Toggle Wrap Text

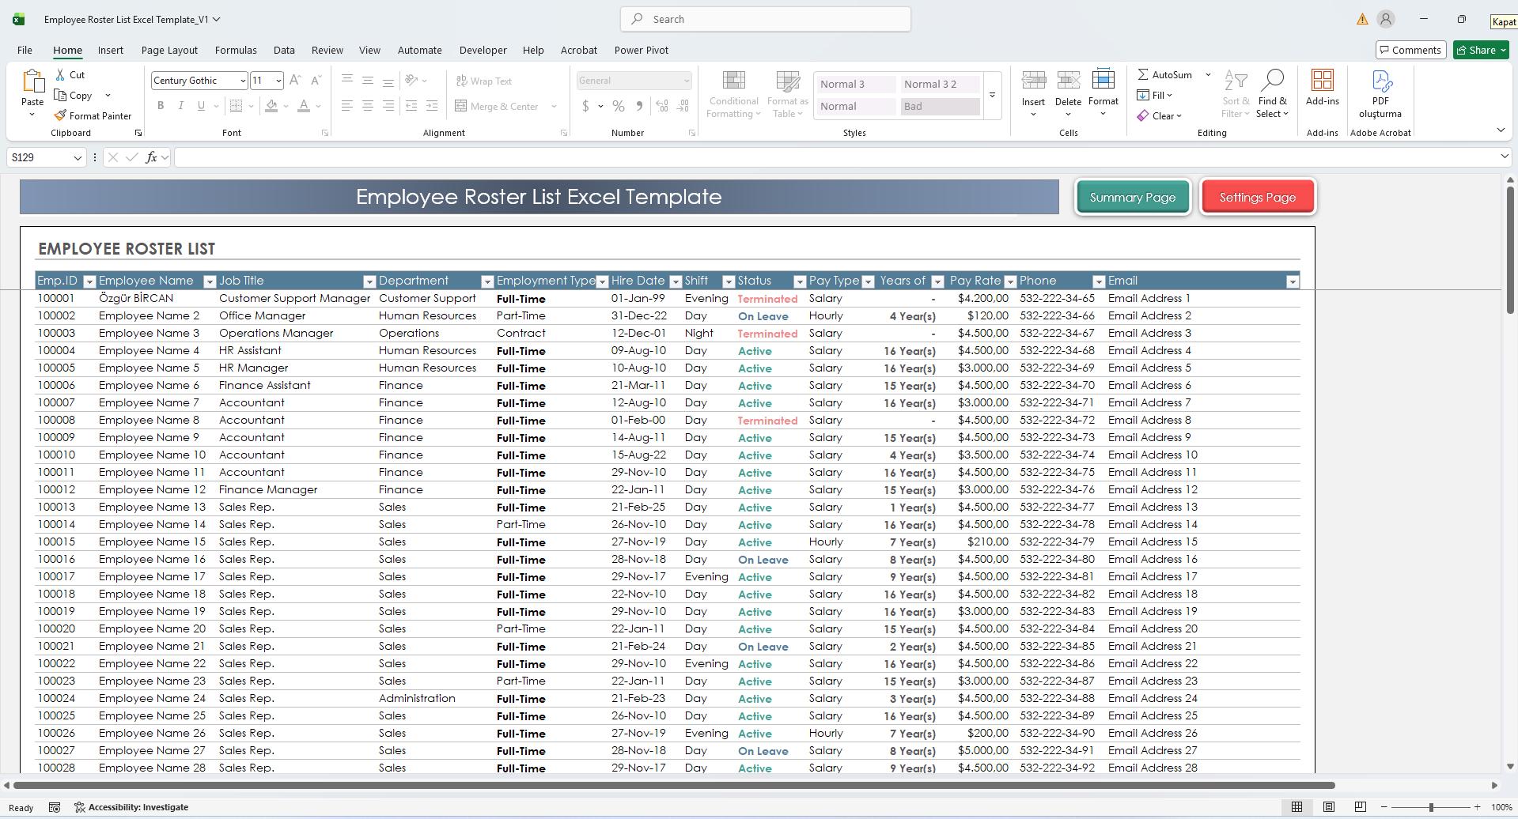click(x=484, y=81)
